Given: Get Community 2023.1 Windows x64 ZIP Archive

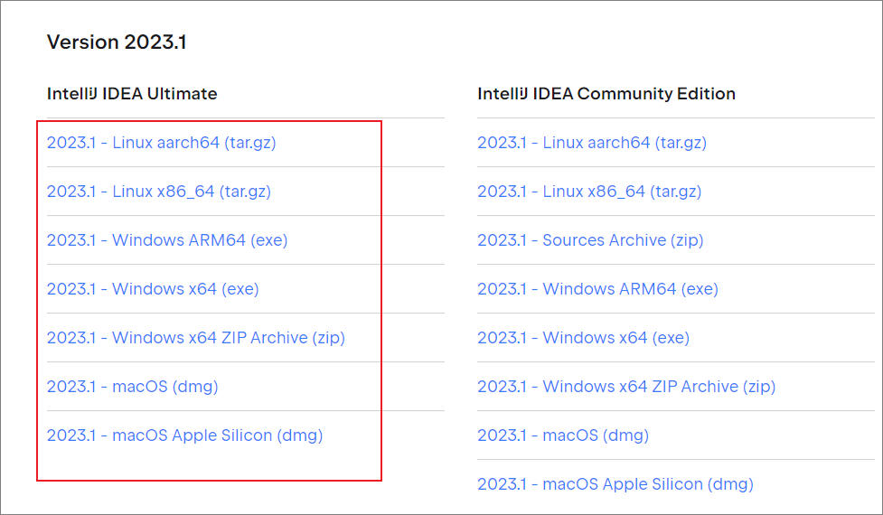Looking at the screenshot, I should (625, 387).
